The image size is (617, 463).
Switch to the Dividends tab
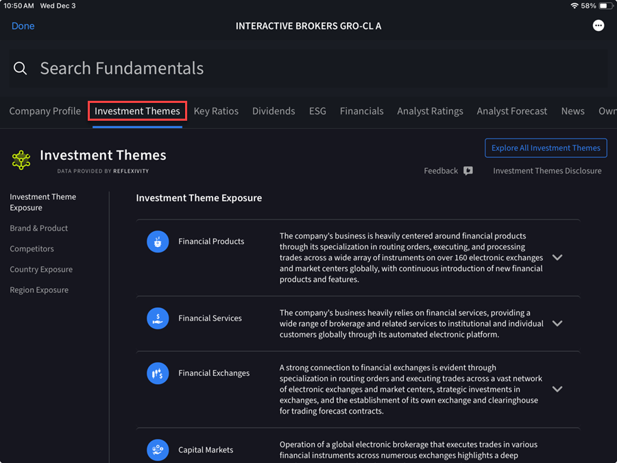coord(274,110)
